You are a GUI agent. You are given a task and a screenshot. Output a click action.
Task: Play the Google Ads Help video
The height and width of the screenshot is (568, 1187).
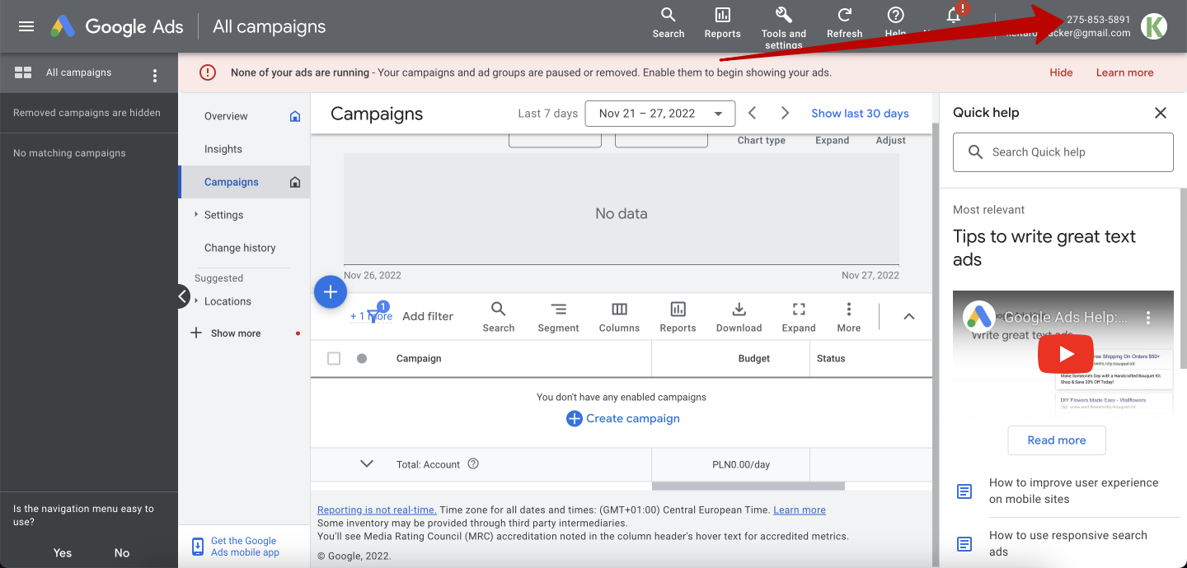(x=1066, y=354)
